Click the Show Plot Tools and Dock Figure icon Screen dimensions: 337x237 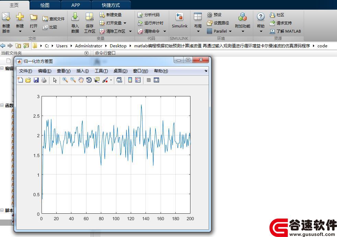(156, 80)
